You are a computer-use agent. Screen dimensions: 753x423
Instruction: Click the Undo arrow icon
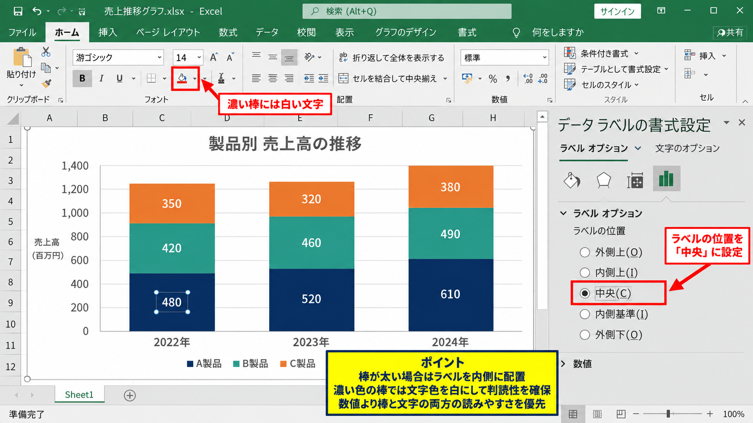click(x=37, y=11)
